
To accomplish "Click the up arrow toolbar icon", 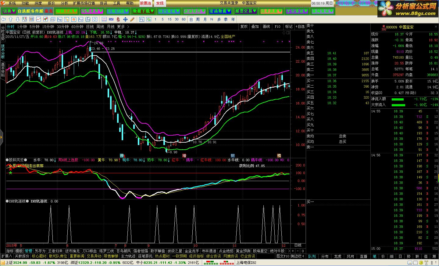I will click(x=11, y=19).
